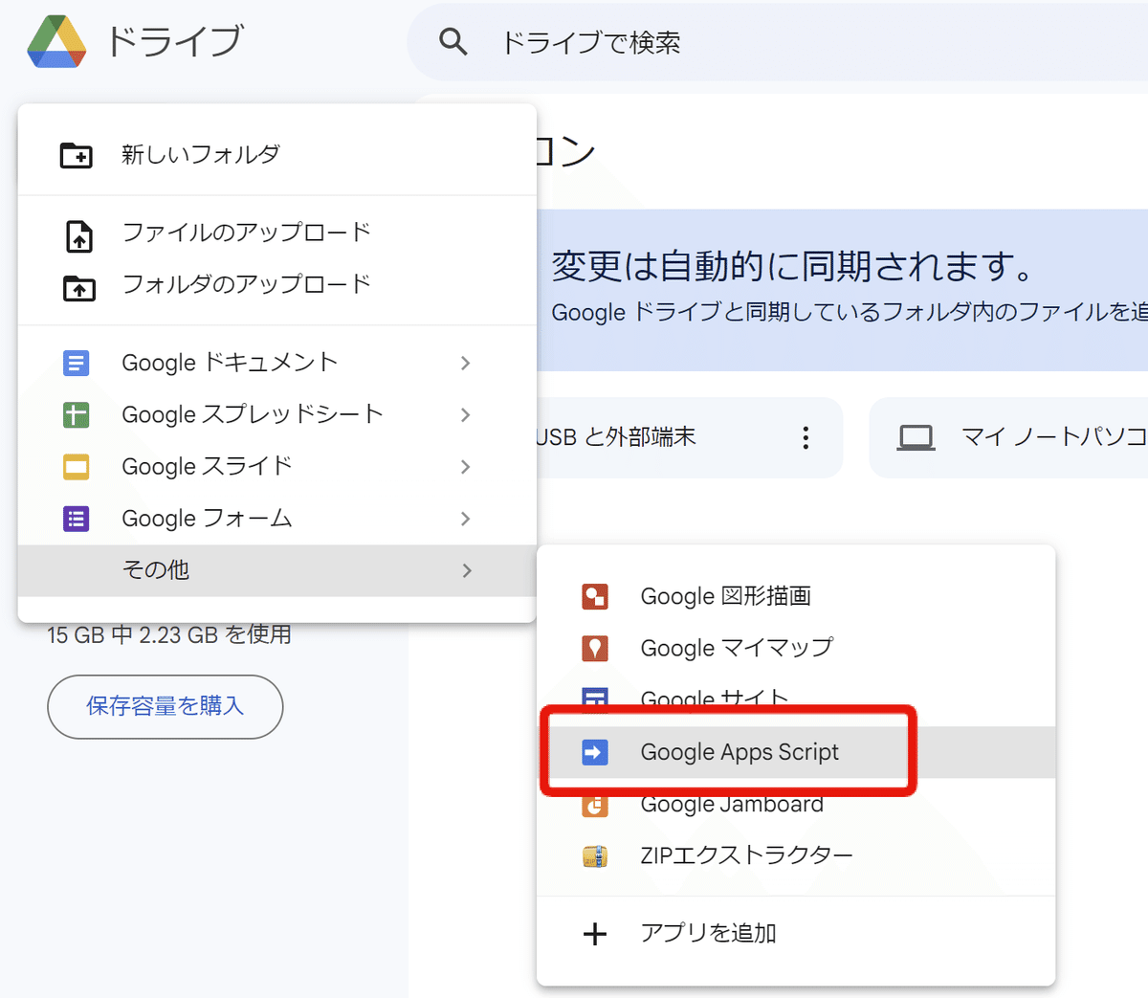
Task: Expand the Google ドキュメント submenu arrow
Action: point(465,363)
